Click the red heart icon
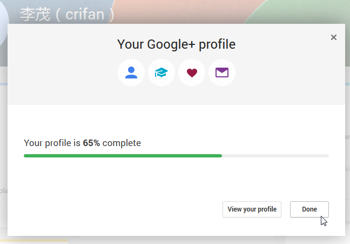Screen dimensions: 350x244 tap(192, 72)
